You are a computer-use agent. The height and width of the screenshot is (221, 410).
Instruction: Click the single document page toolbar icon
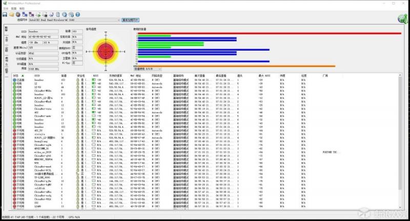(x=58, y=14)
